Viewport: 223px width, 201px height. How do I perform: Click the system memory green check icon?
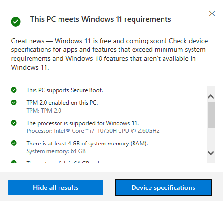coord(14,143)
